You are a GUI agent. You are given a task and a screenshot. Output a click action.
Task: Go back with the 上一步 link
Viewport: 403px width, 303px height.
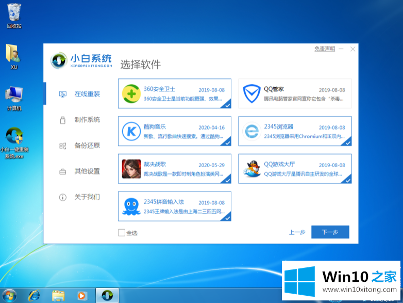tap(297, 232)
